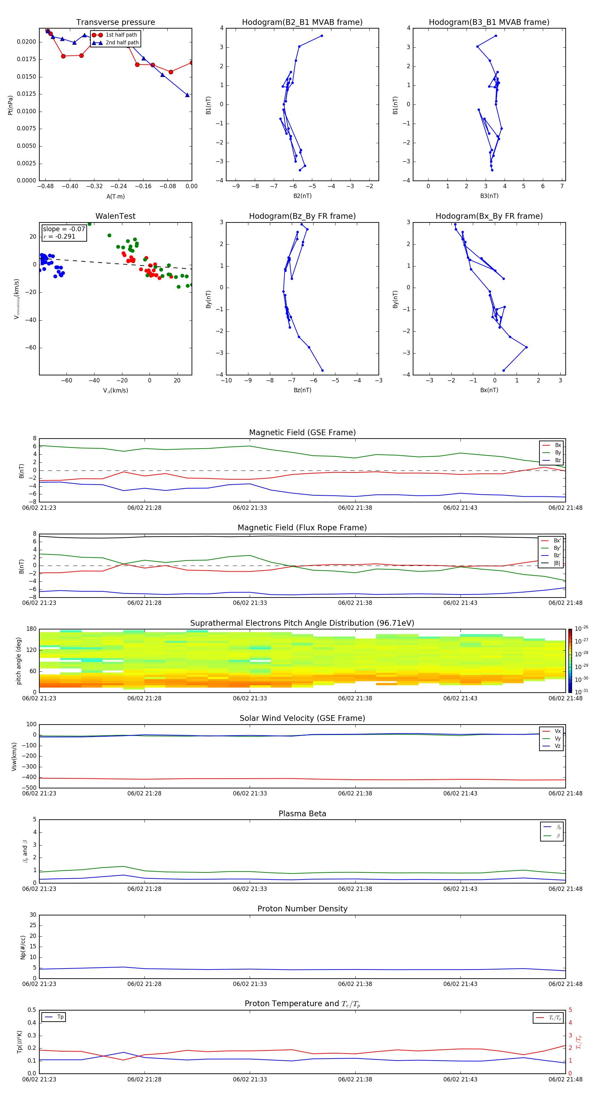
Task: Click the '2nd half path' legend entry
Action: tap(115, 43)
